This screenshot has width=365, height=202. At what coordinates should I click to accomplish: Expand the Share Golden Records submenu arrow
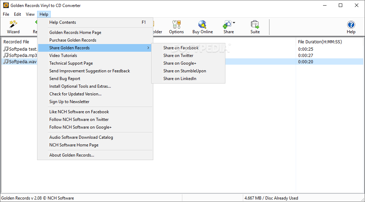point(148,48)
